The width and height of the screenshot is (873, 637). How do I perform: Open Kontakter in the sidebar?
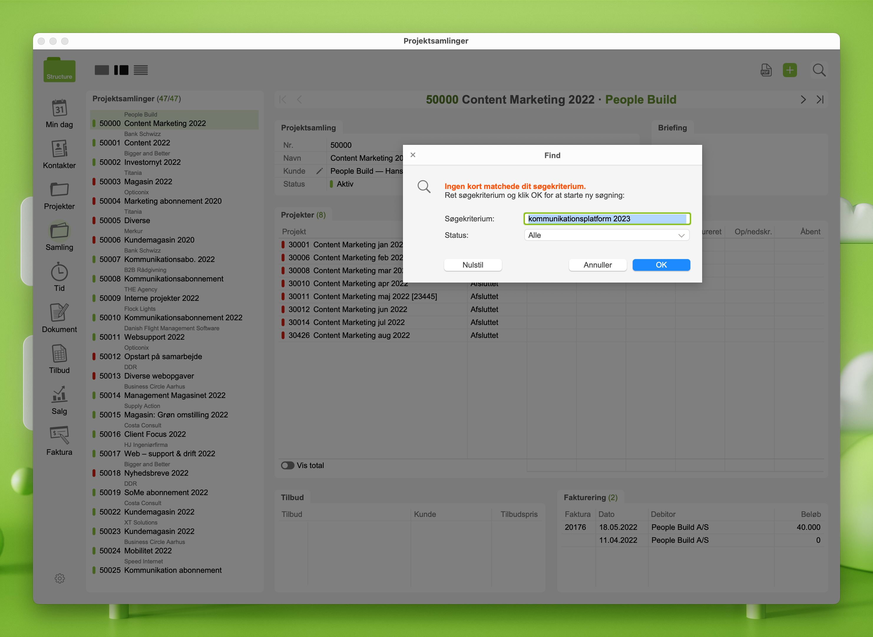pos(59,149)
